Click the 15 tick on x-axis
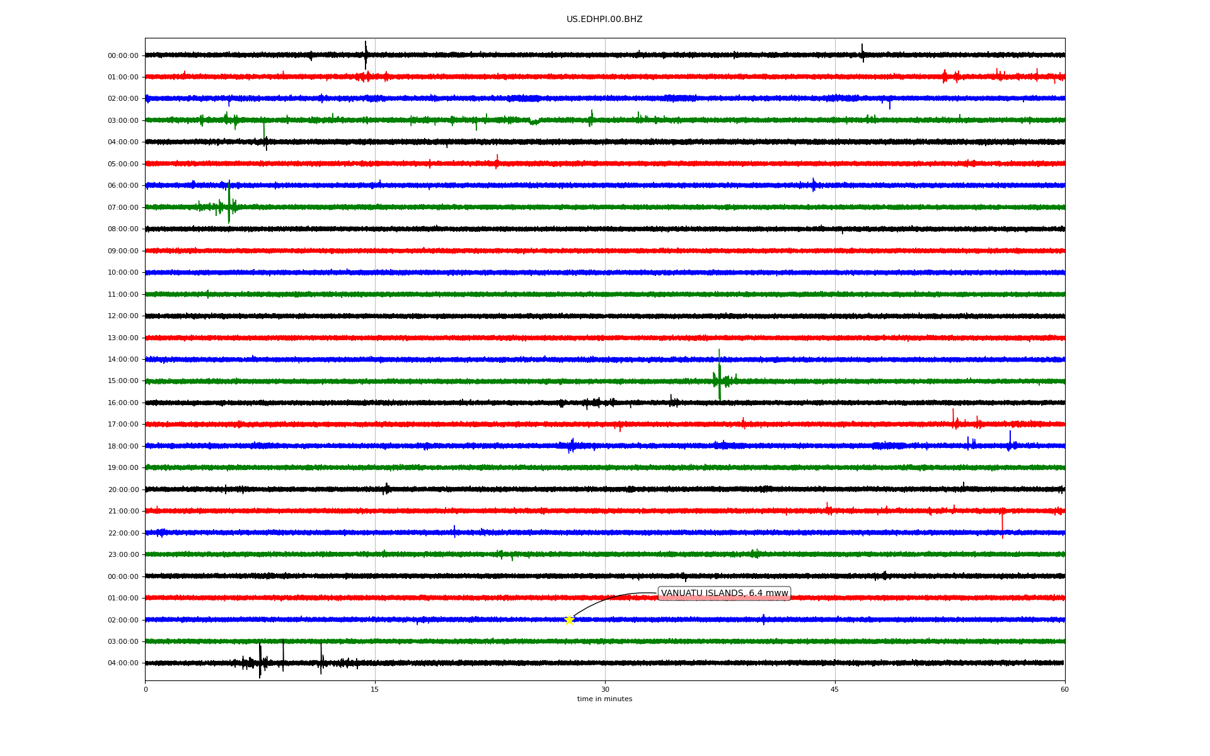The width and height of the screenshot is (1210, 756). click(x=375, y=689)
